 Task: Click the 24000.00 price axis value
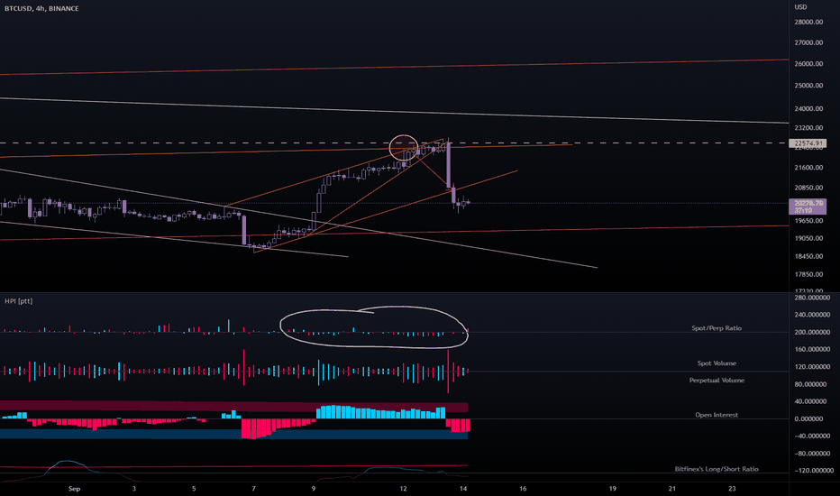coord(809,108)
